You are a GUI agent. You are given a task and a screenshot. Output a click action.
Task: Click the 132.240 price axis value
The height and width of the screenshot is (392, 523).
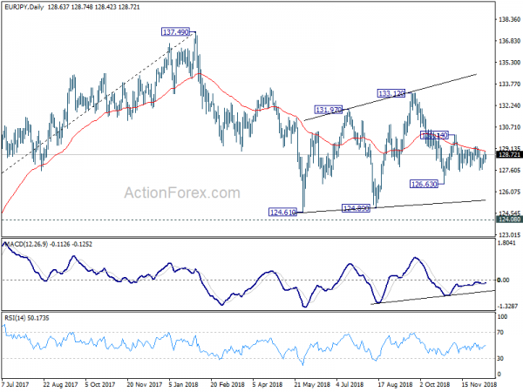pyautogui.click(x=509, y=105)
